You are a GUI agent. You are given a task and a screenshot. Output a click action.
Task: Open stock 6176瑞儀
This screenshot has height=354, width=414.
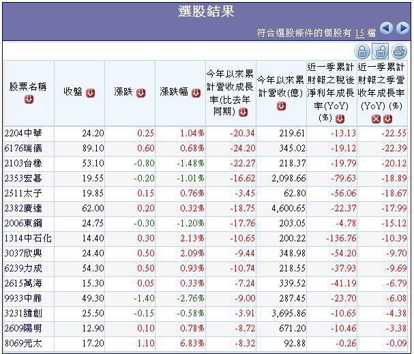click(x=23, y=148)
